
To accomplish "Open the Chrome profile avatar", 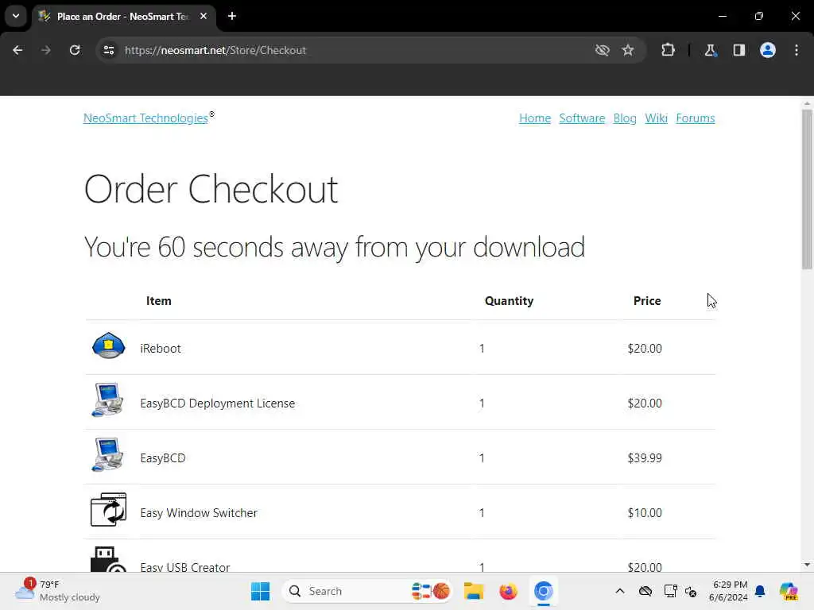I will tap(768, 50).
